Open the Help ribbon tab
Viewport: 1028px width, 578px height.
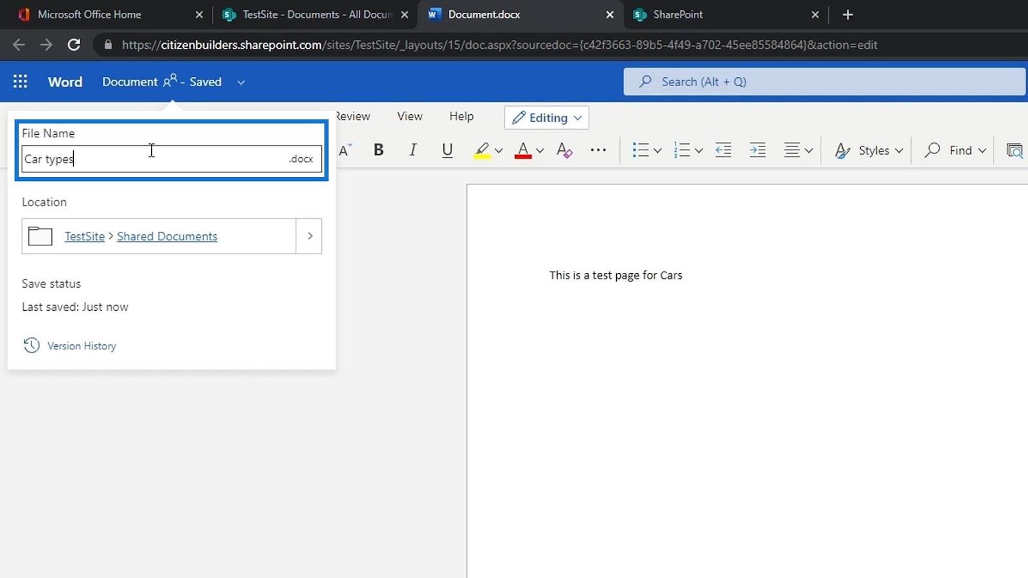461,116
